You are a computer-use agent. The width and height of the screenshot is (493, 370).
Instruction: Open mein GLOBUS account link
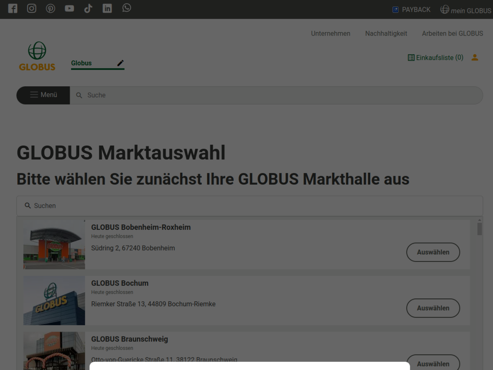tap(466, 10)
